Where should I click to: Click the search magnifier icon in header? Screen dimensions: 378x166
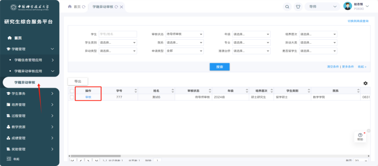tap(287, 7)
